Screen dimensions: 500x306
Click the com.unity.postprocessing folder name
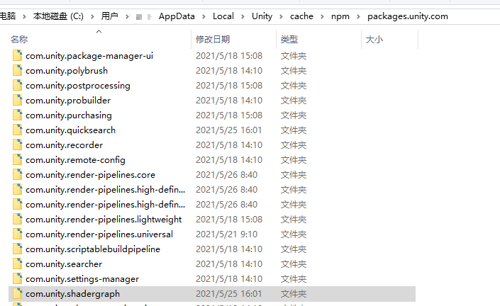78,86
